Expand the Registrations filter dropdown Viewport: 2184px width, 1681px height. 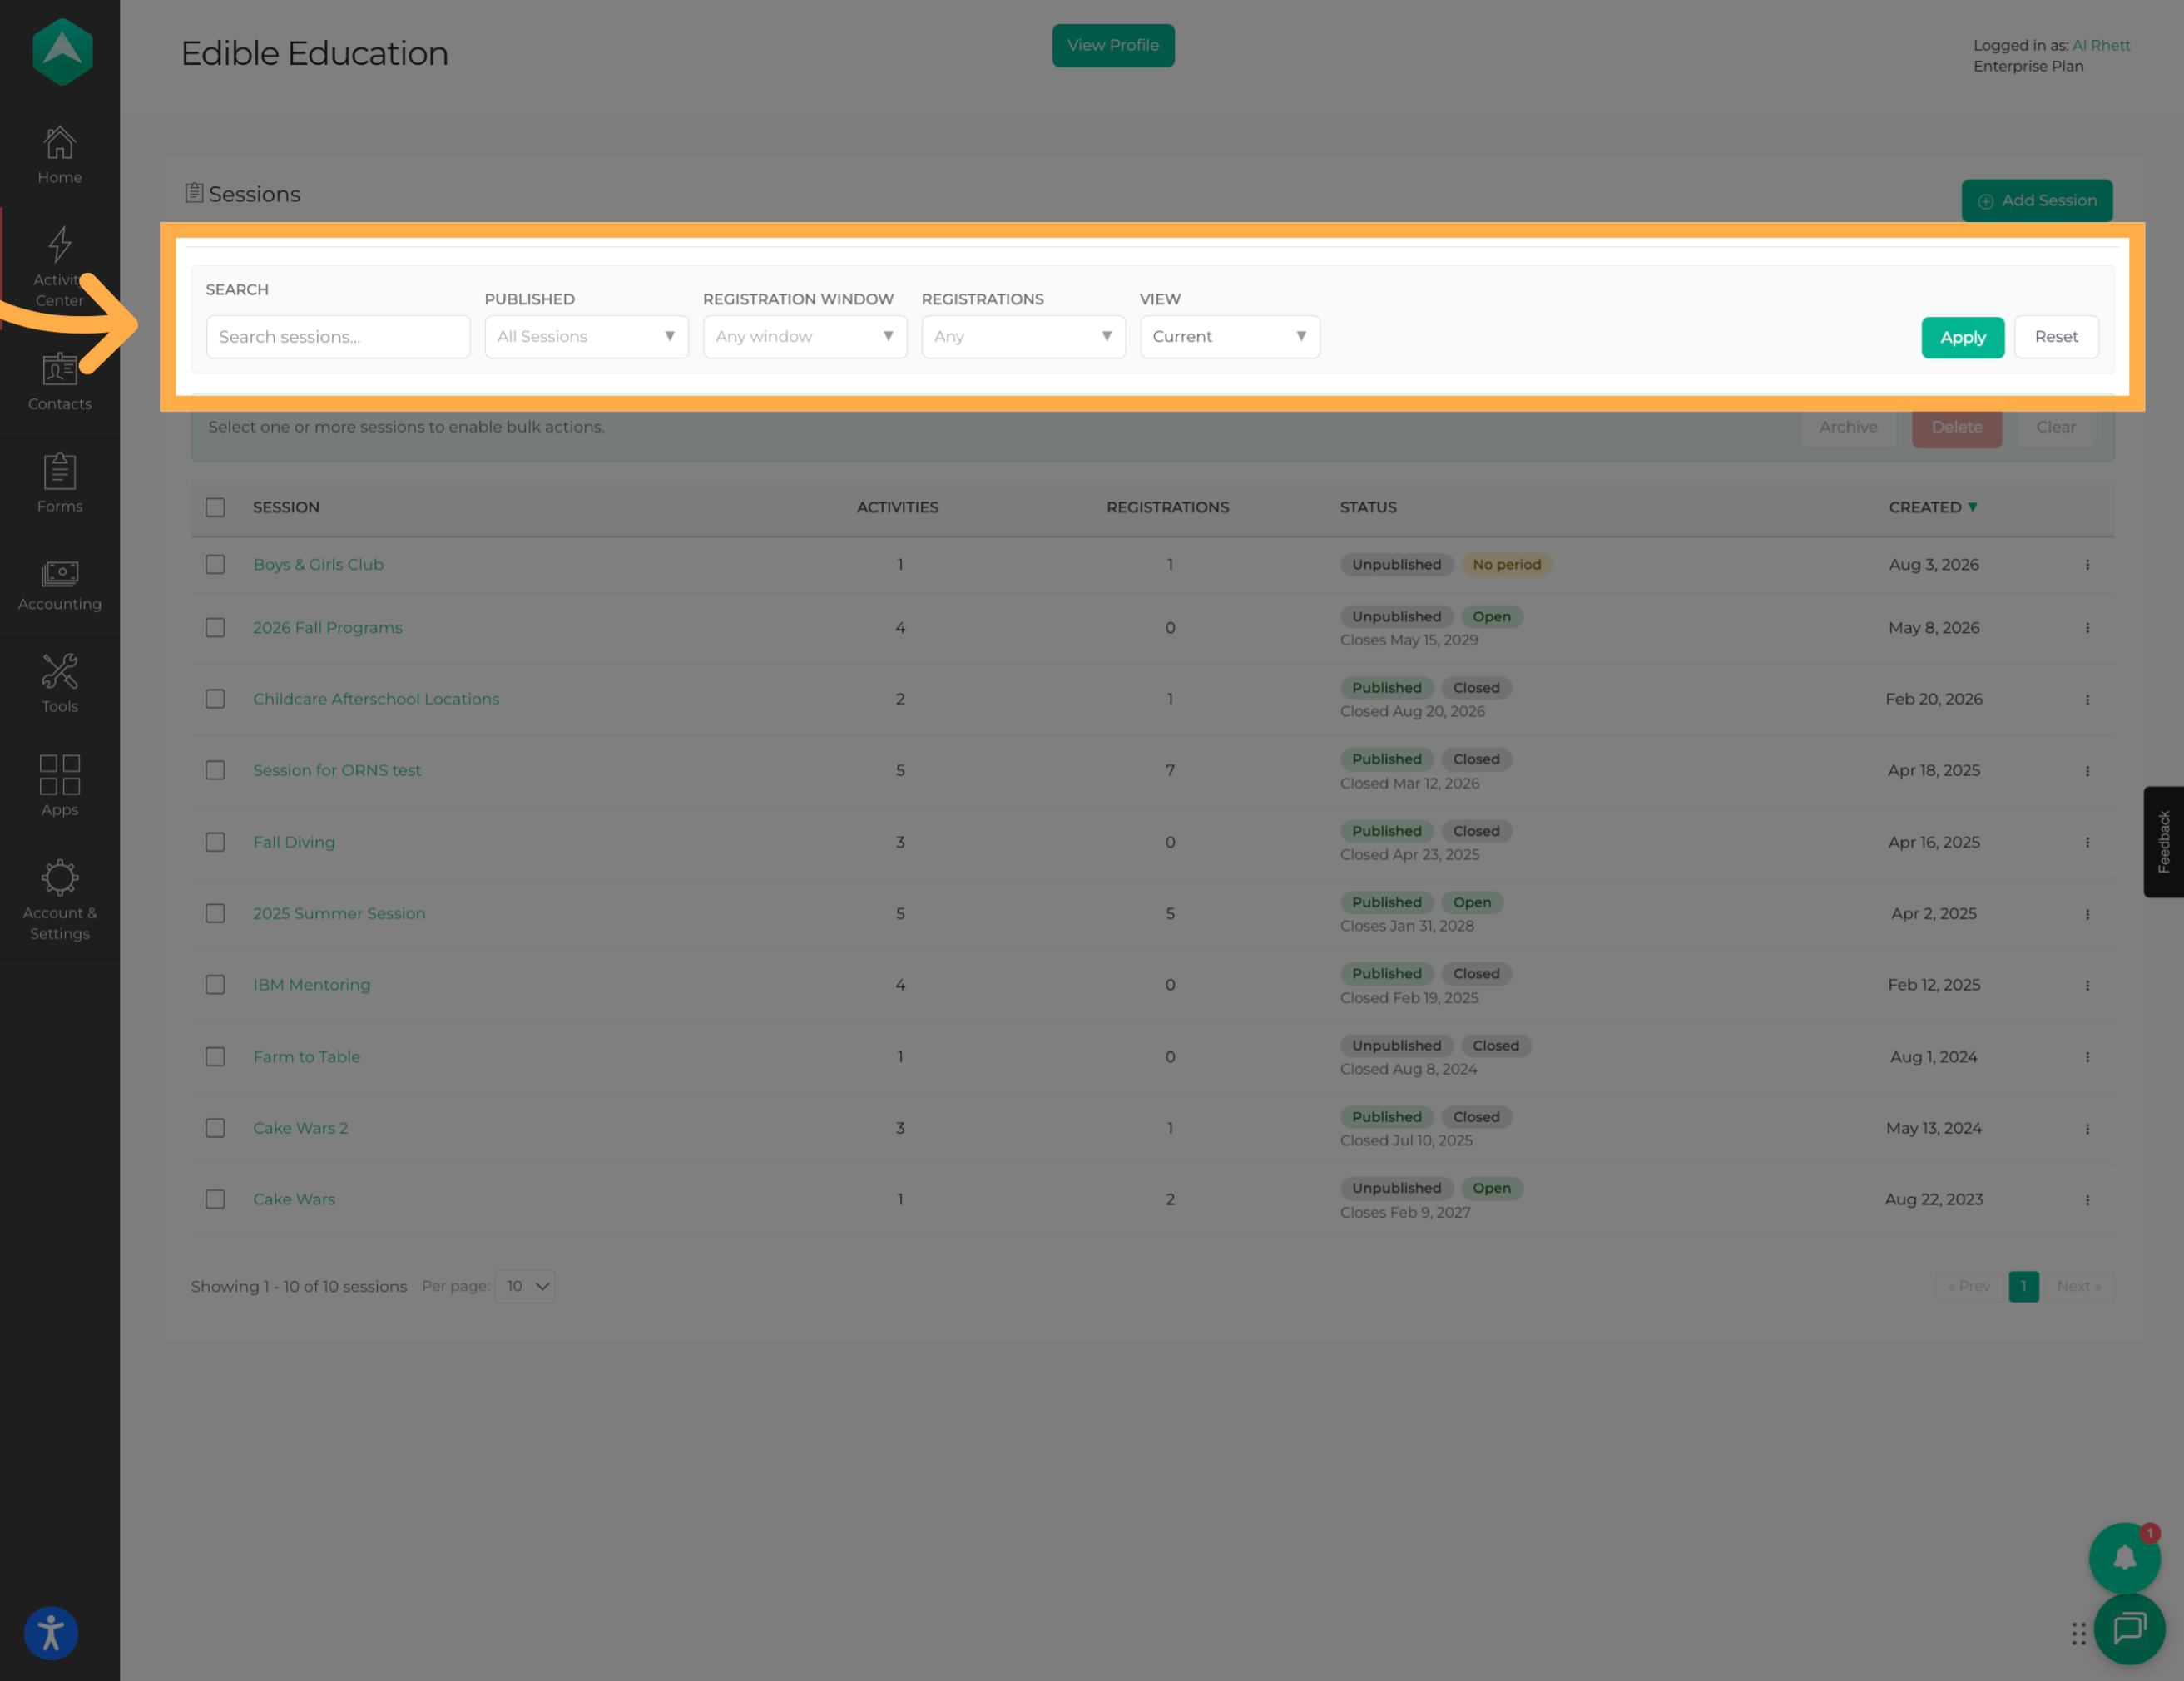pyautogui.click(x=1023, y=337)
